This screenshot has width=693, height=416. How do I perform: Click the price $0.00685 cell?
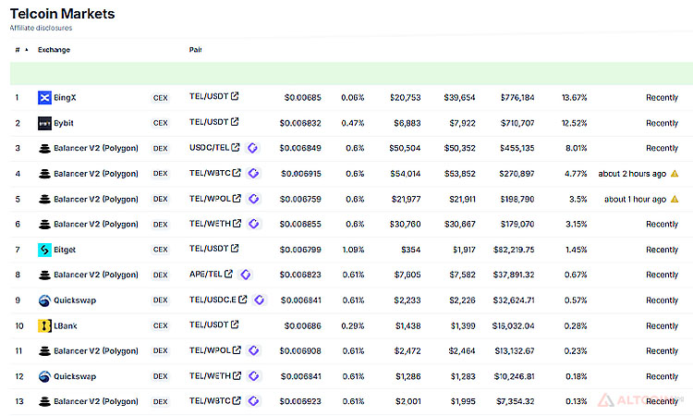pos(303,98)
